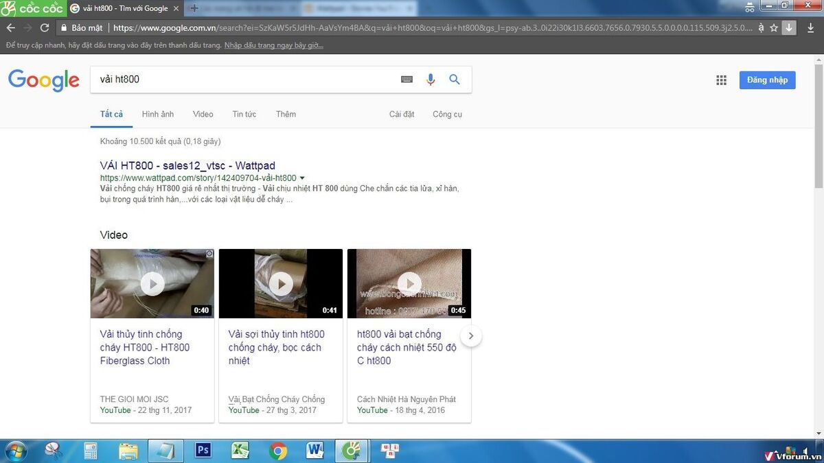Start voice search with the microphone

pos(431,80)
